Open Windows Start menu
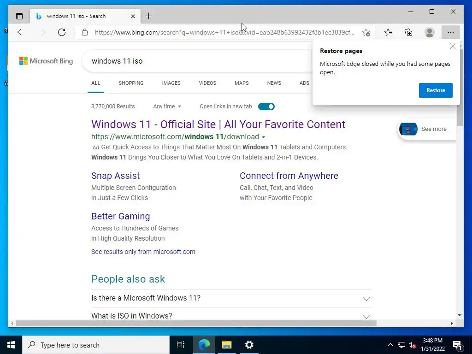Image resolution: width=472 pixels, height=354 pixels. point(11,345)
